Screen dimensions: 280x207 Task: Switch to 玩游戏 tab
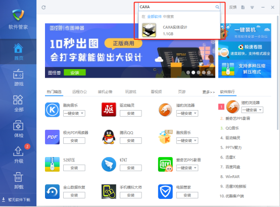click(131, 92)
